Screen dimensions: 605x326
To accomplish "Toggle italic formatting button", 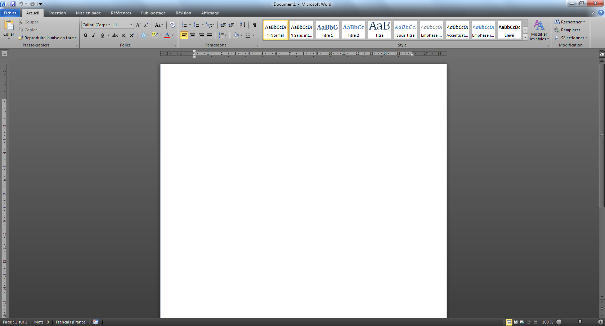I will coord(94,35).
